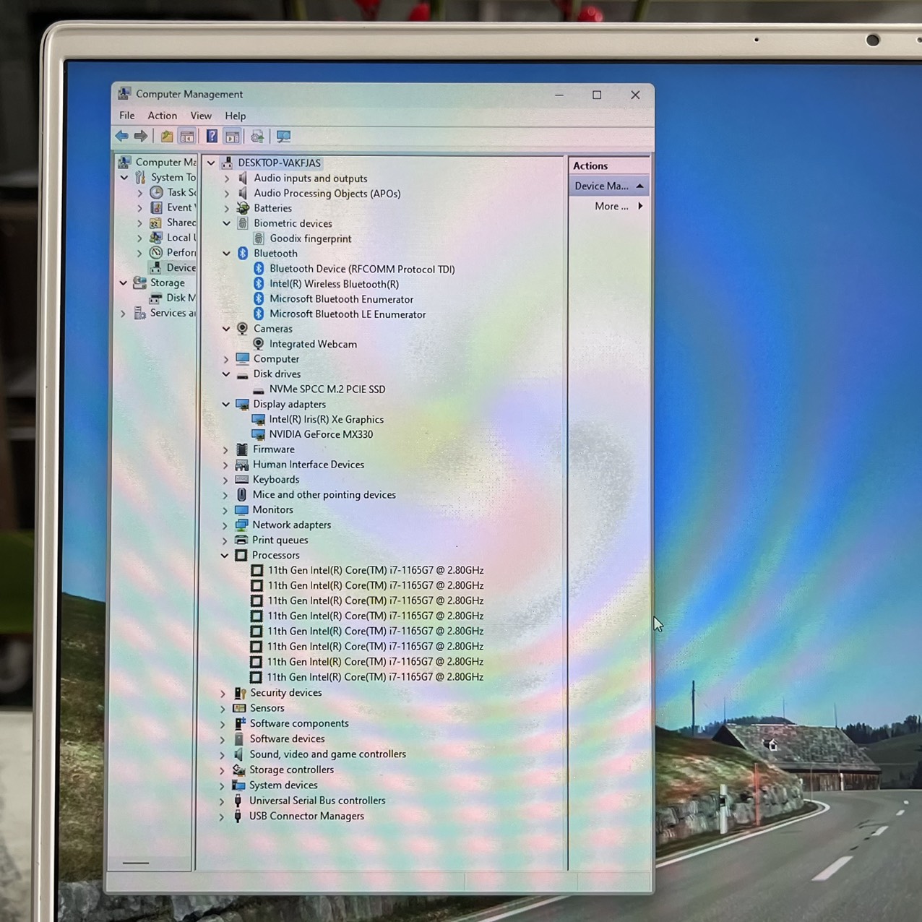The width and height of the screenshot is (922, 922).
Task: Click the Update Device Driver toolbar icon
Action: tap(257, 136)
